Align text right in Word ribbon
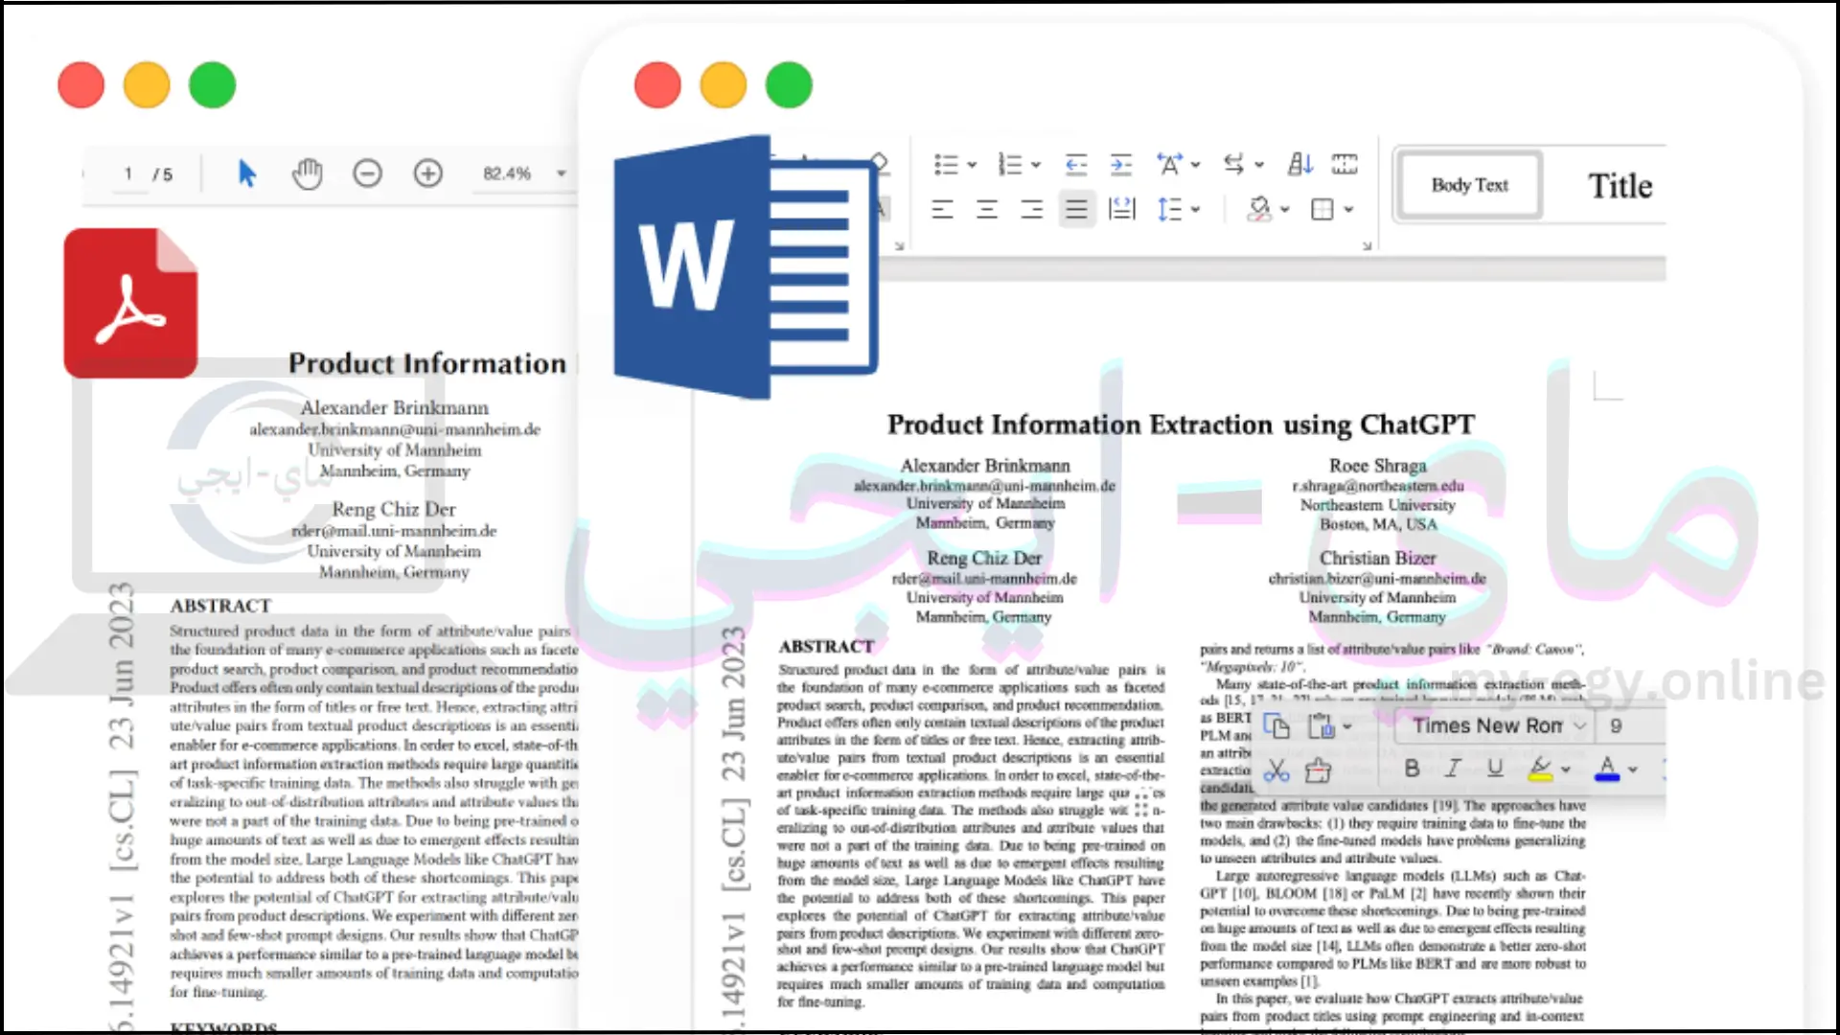This screenshot has width=1840, height=1035. [1032, 209]
